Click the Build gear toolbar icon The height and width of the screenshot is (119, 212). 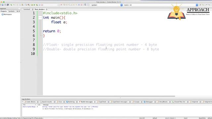[32, 5]
